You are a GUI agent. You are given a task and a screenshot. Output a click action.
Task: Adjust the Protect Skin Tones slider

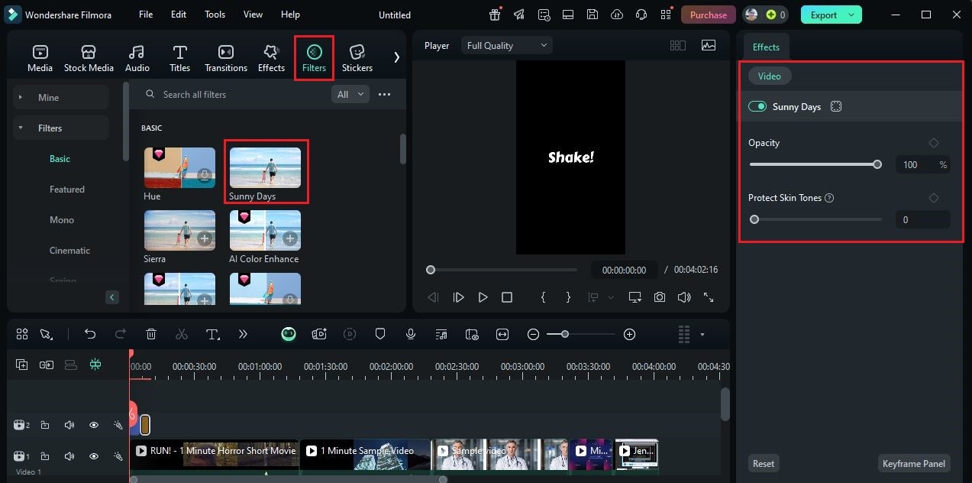pos(815,219)
